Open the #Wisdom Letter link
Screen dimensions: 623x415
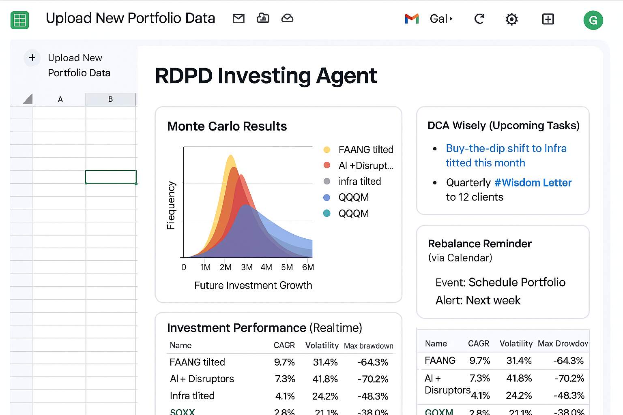tap(533, 183)
